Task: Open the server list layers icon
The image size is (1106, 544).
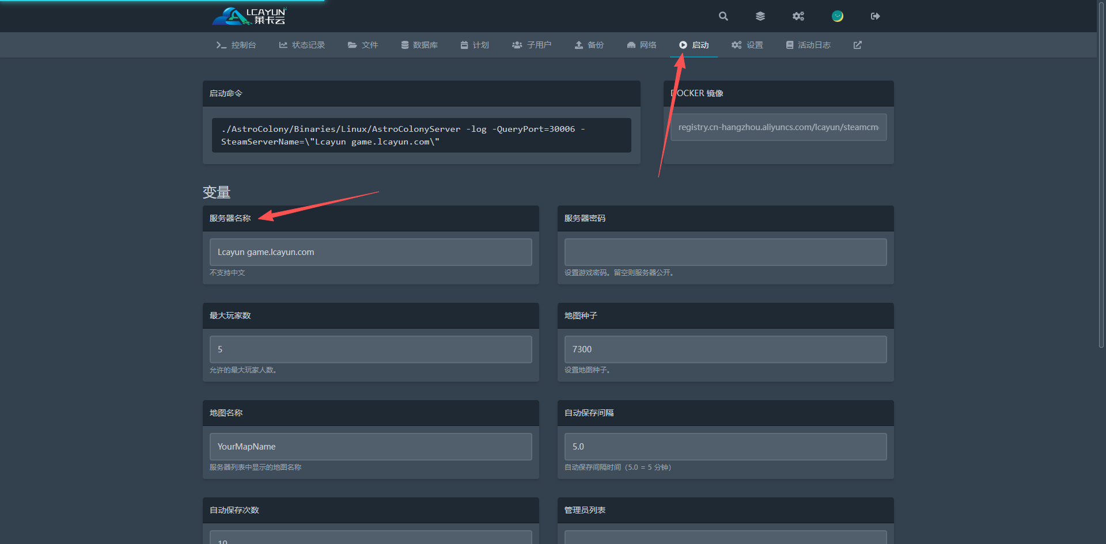Action: pos(760,16)
